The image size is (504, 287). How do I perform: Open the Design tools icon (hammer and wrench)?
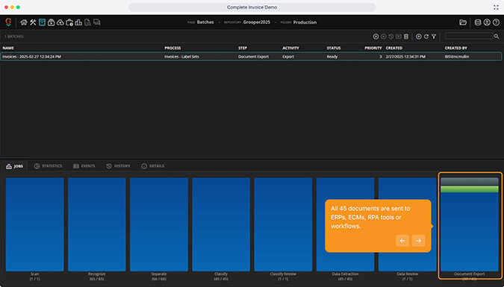(33, 22)
